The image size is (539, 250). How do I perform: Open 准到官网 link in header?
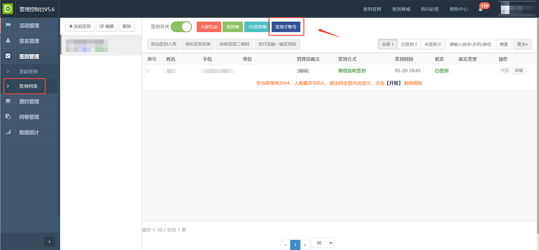point(372,9)
